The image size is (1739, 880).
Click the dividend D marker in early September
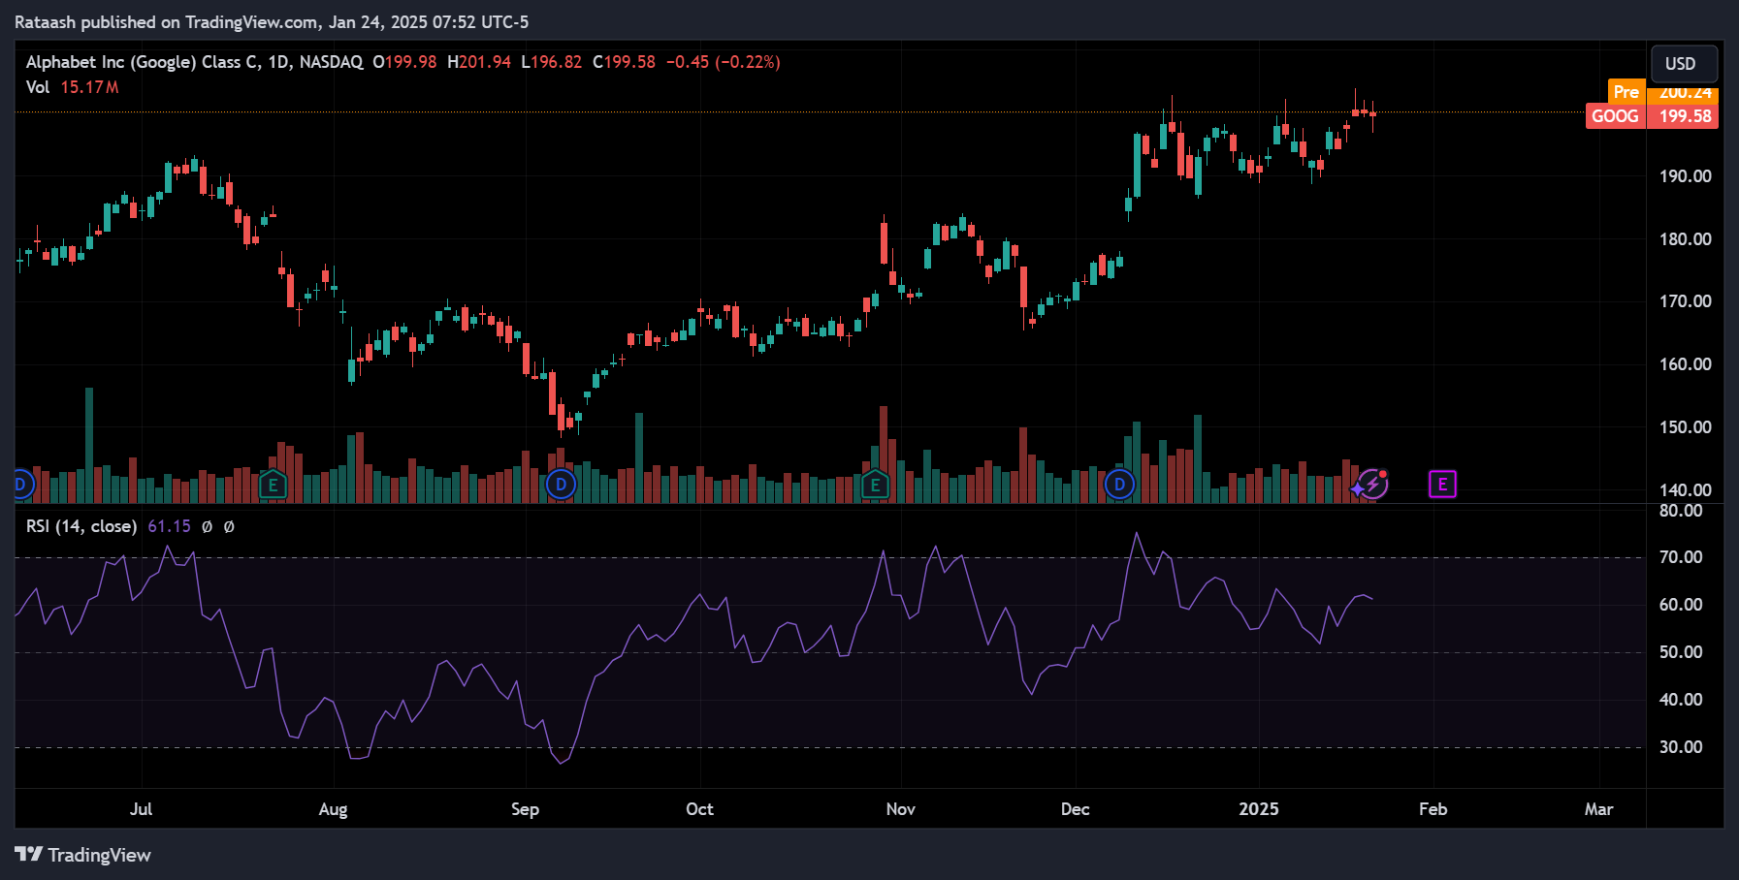pyautogui.click(x=561, y=484)
